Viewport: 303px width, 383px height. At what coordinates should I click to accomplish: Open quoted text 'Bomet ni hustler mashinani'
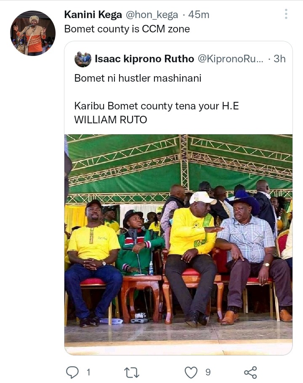click(138, 78)
